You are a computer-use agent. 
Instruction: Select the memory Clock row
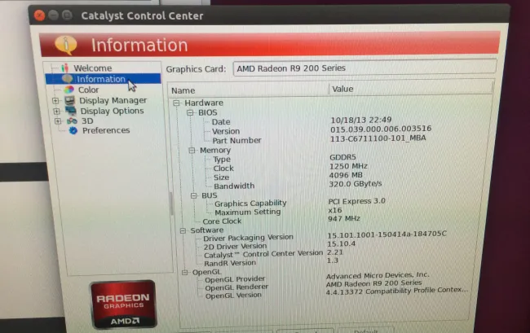click(x=223, y=168)
